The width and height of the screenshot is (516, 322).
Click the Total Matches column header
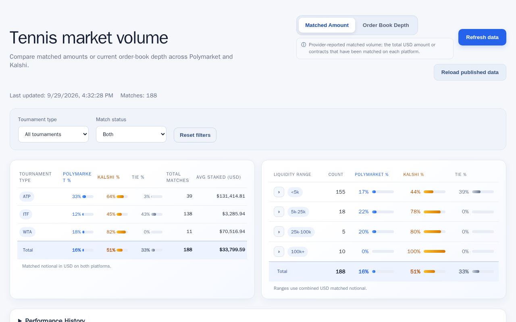pyautogui.click(x=178, y=177)
